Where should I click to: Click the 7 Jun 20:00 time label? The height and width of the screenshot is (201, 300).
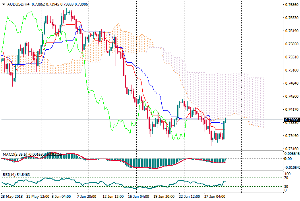[x=86, y=197]
